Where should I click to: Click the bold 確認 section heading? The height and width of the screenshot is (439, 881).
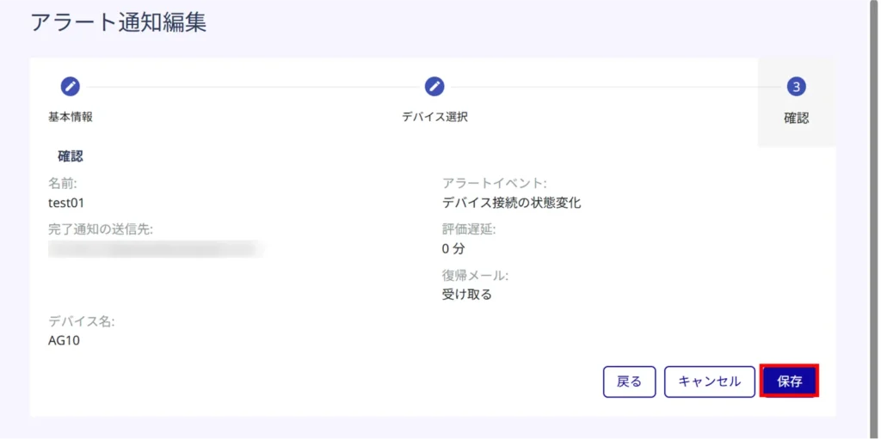(x=70, y=156)
